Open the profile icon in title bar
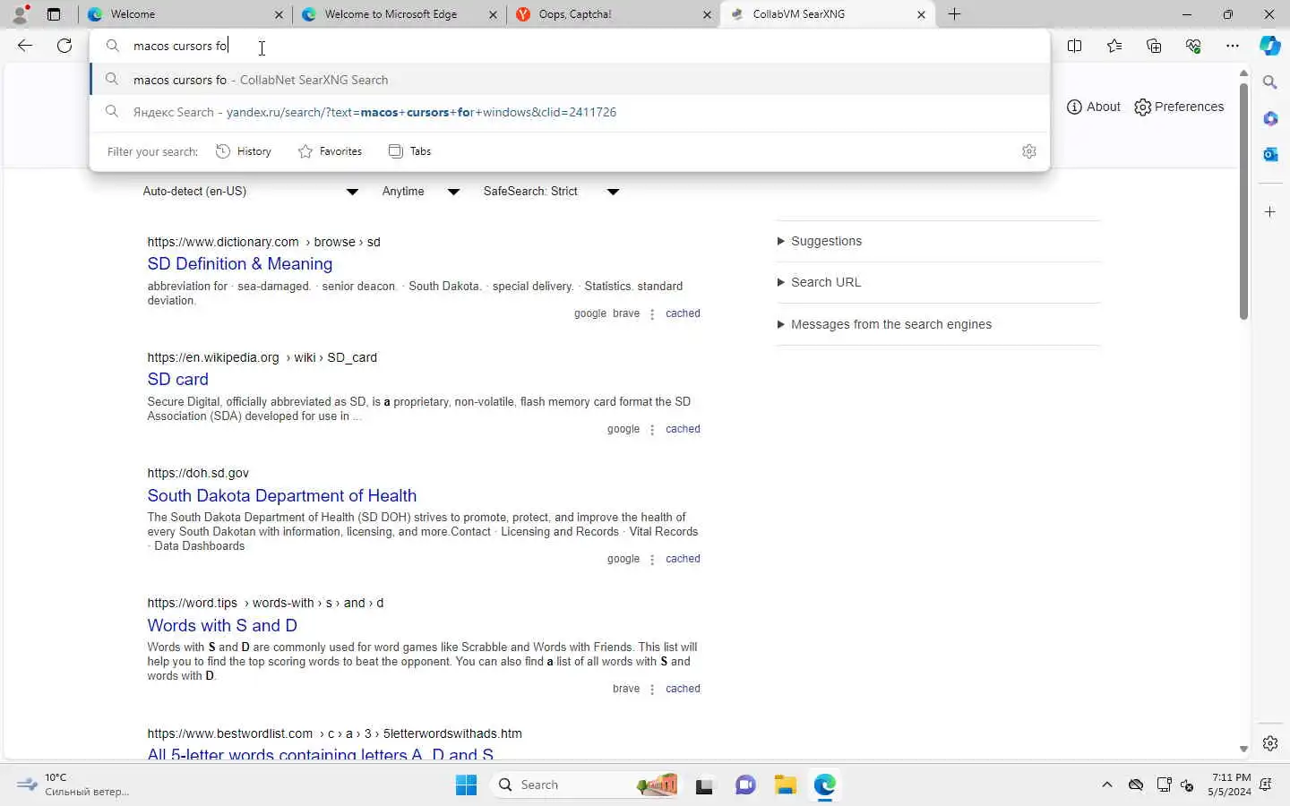Image resolution: width=1290 pixels, height=806 pixels. (20, 14)
